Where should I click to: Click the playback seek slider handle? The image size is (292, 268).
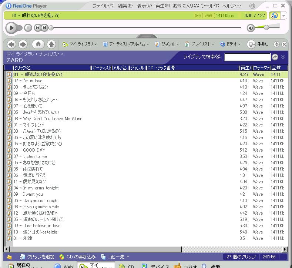[51, 28]
